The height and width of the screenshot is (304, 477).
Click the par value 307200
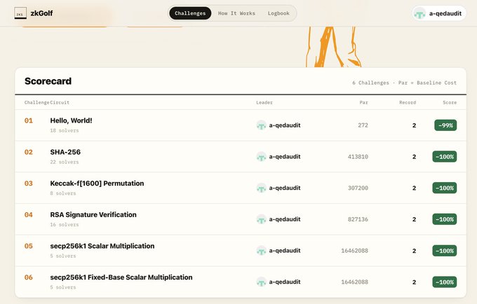click(358, 188)
